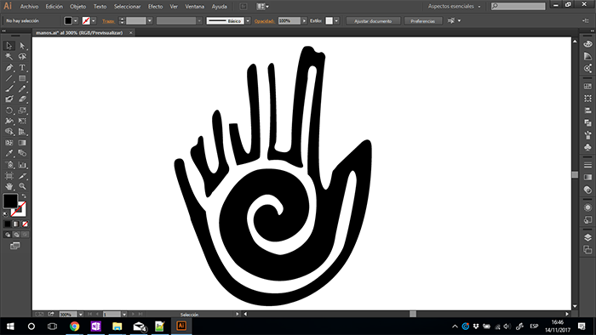Change screen mode button
596x335 pixels.
[x=15, y=246]
